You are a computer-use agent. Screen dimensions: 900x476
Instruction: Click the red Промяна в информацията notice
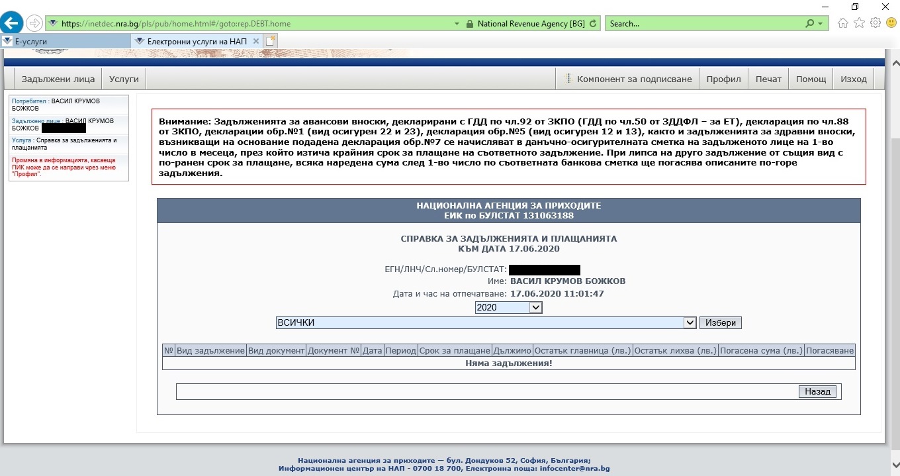[64, 167]
